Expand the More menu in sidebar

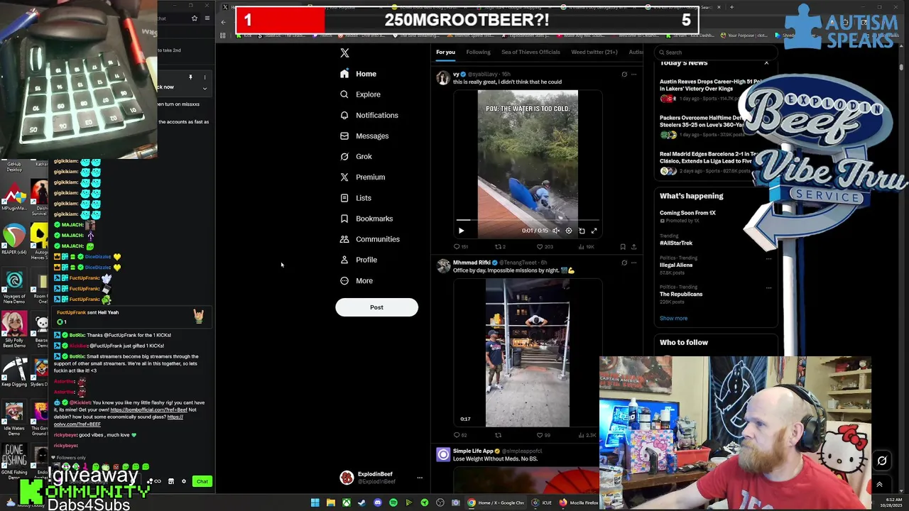click(x=356, y=280)
